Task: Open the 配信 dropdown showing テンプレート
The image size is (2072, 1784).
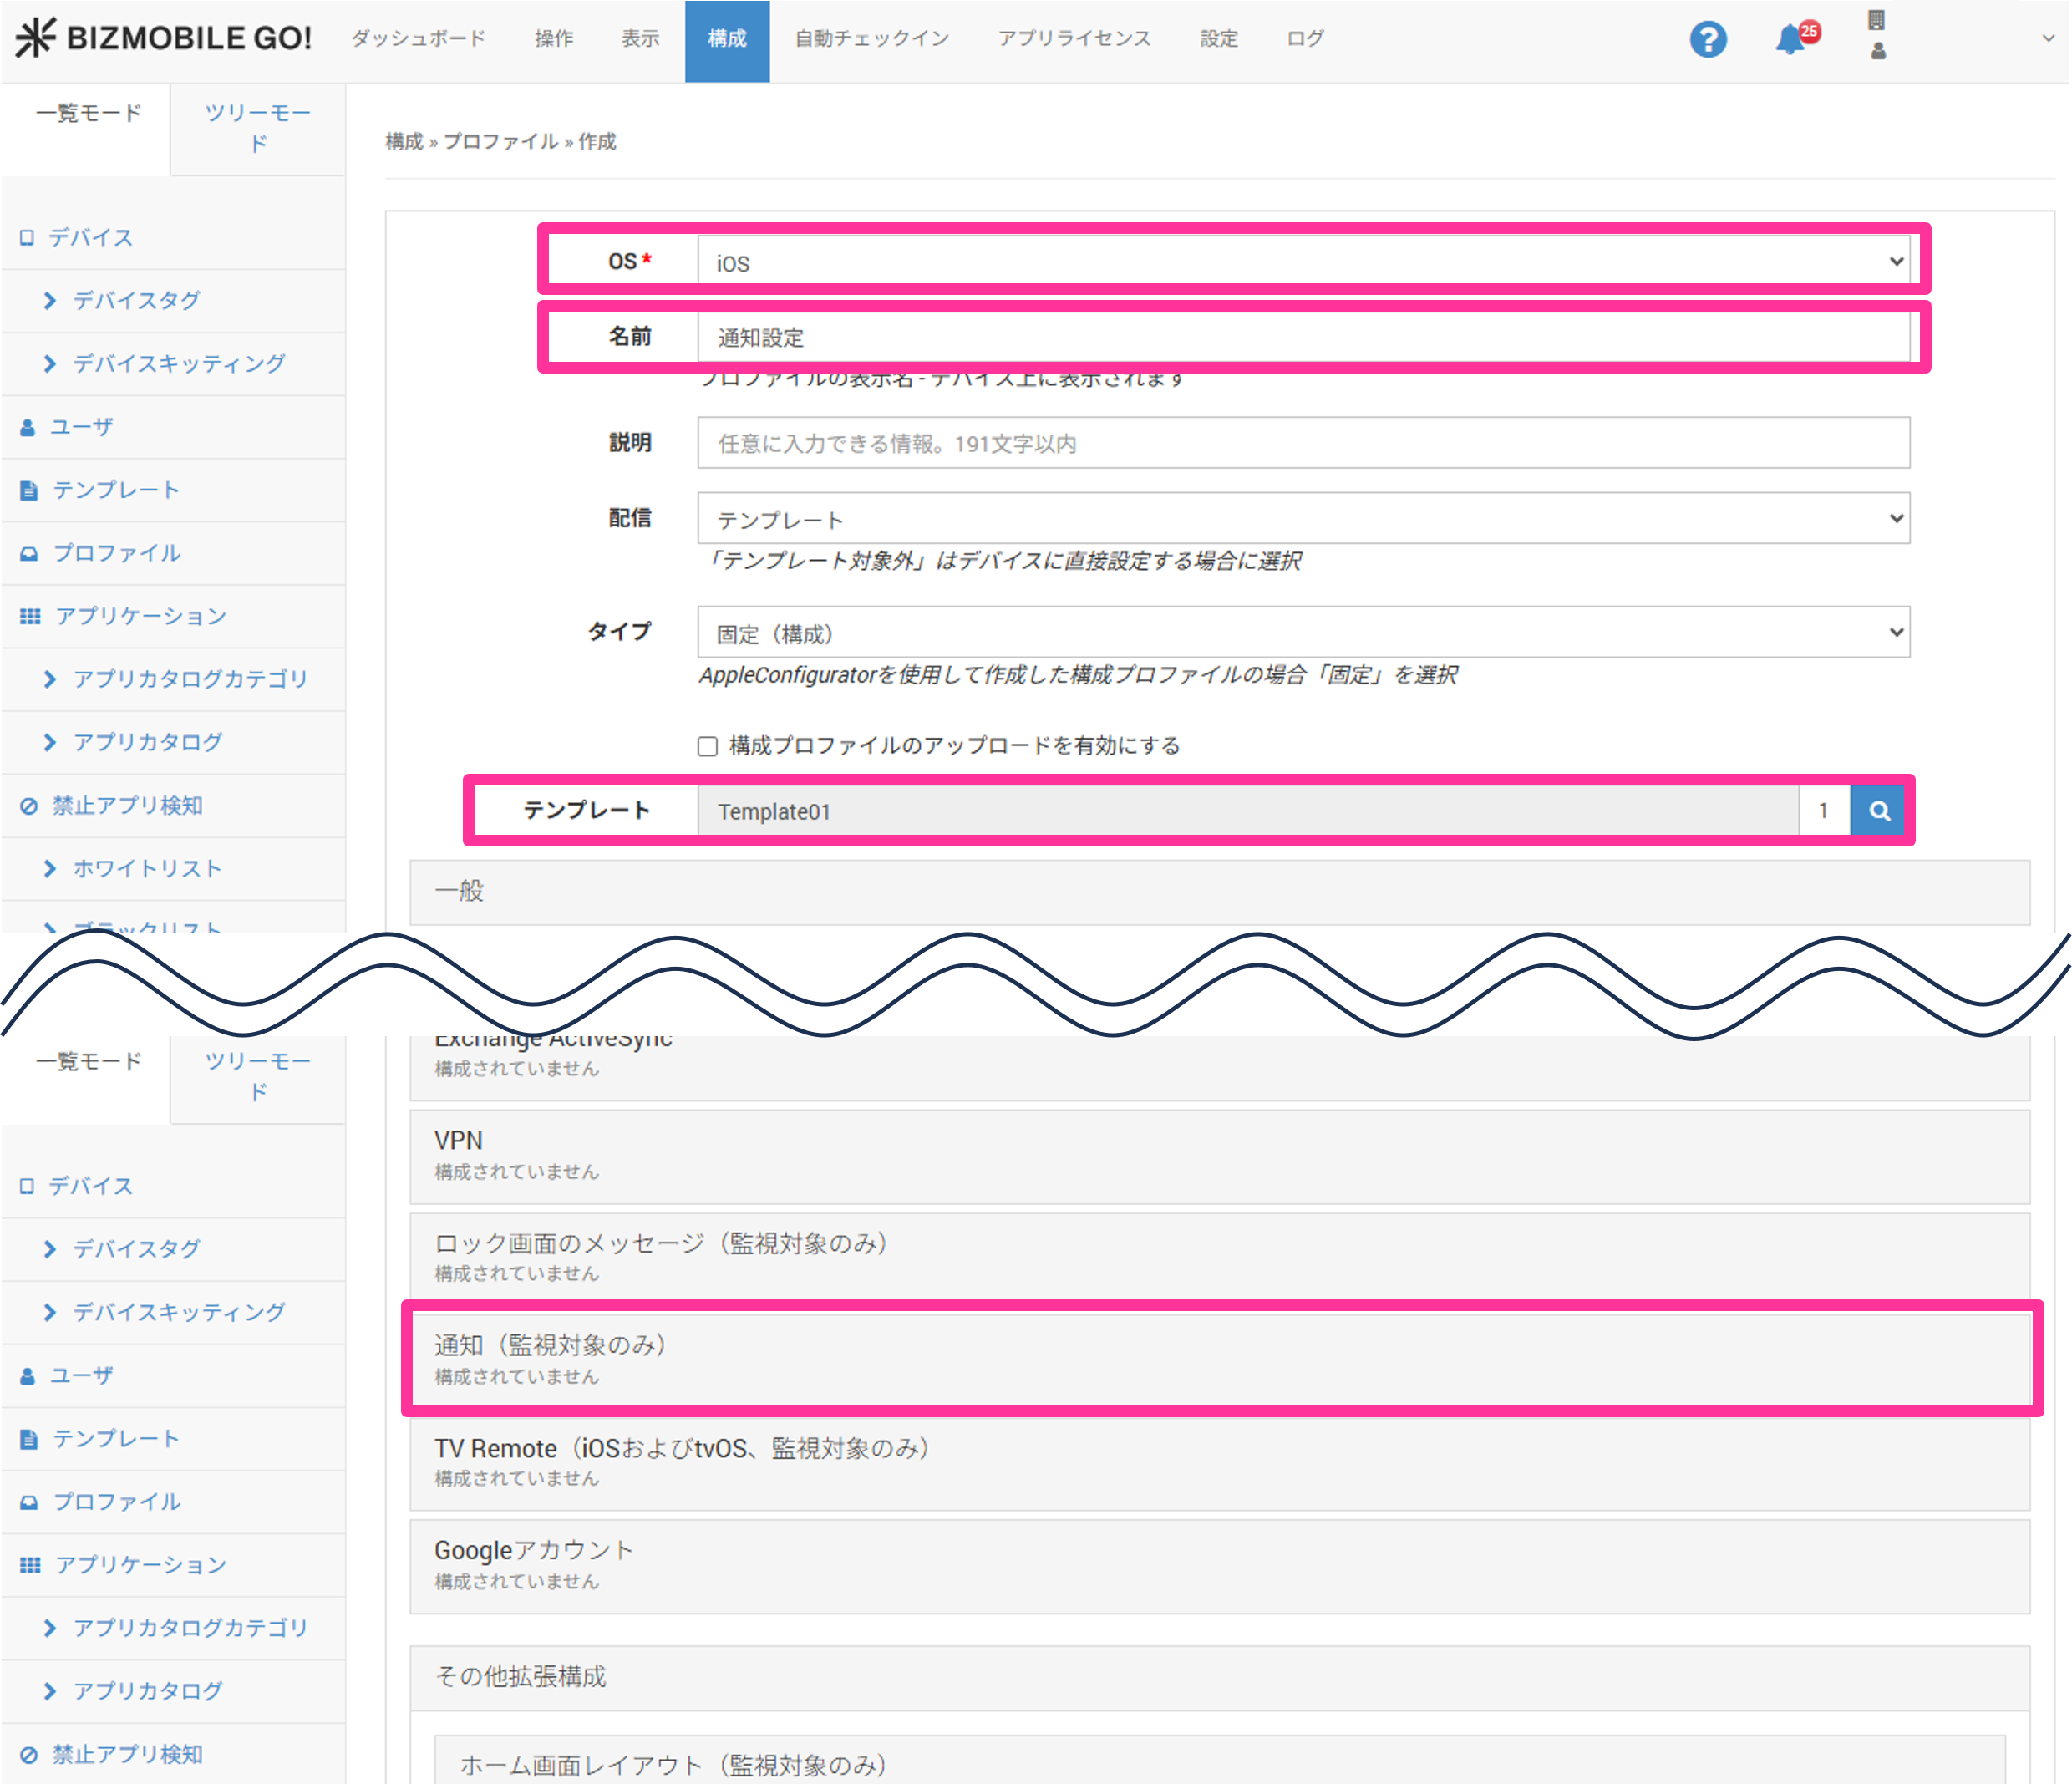Action: click(1302, 519)
